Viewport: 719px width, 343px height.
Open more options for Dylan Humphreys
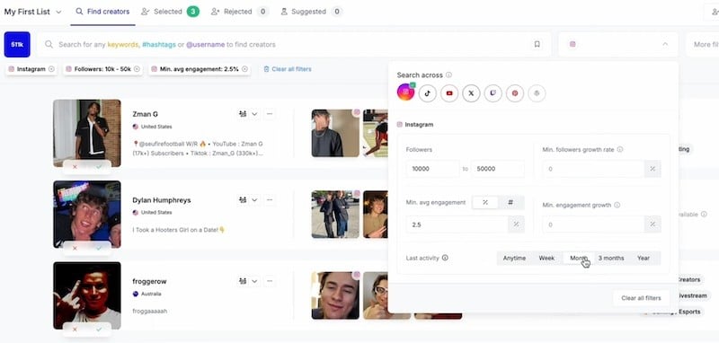pyautogui.click(x=270, y=199)
